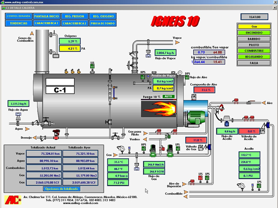Click the Compuerta de Aire 11.5 % value

(x=204, y=90)
